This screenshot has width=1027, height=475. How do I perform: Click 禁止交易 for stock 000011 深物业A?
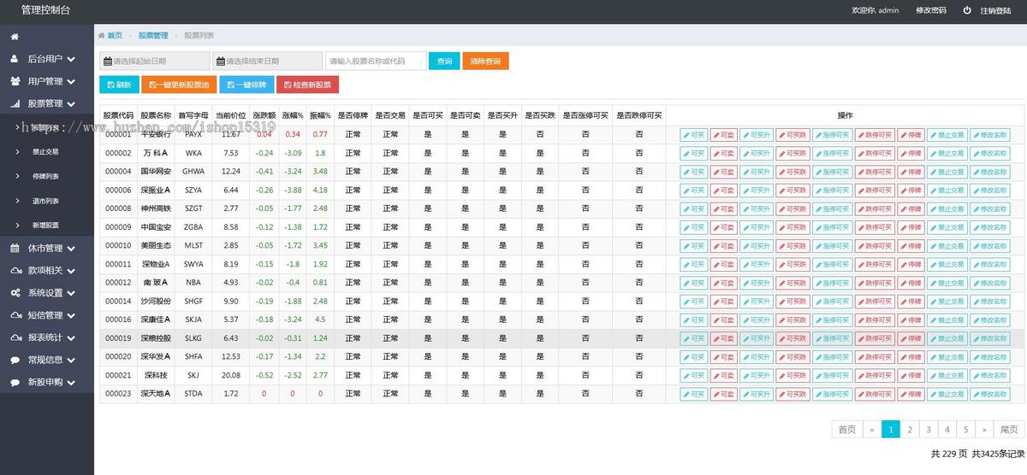tap(947, 264)
